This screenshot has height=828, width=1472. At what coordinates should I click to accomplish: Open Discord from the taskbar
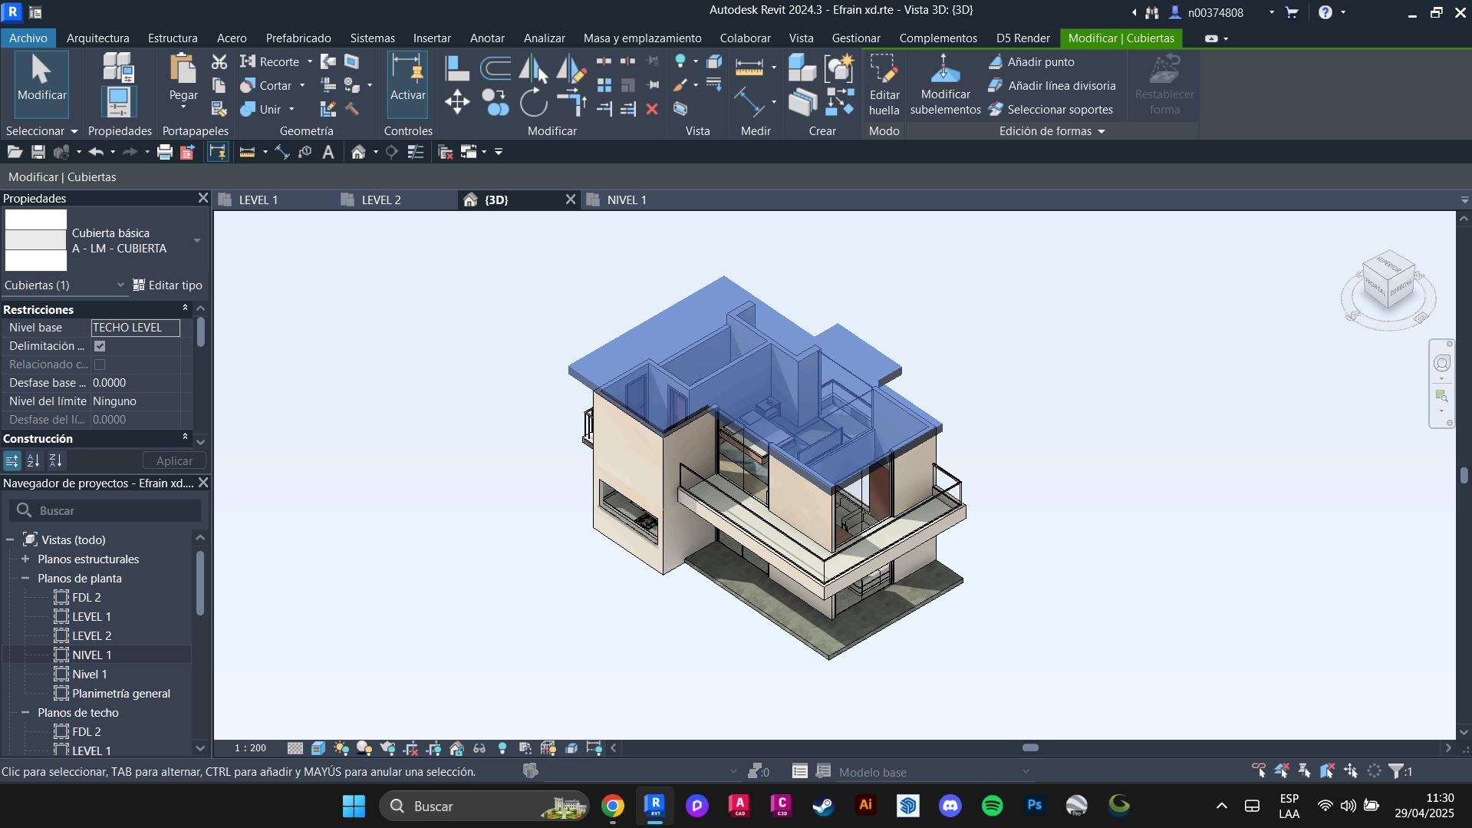(x=950, y=806)
